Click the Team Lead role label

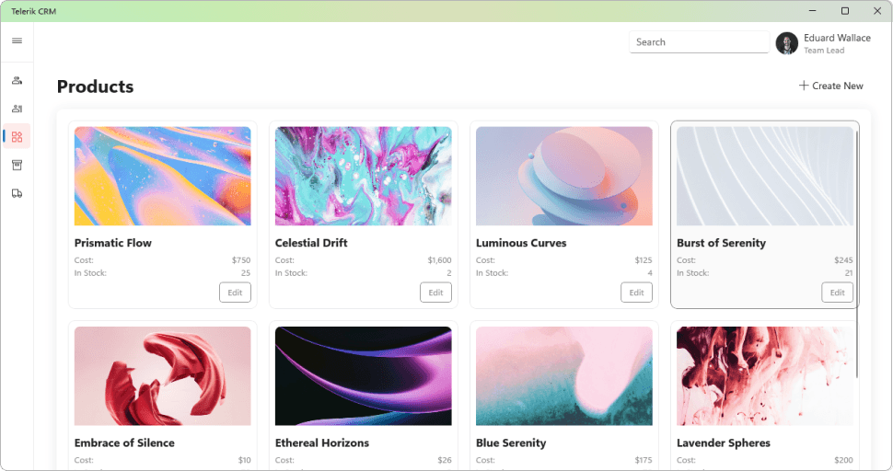click(x=824, y=50)
